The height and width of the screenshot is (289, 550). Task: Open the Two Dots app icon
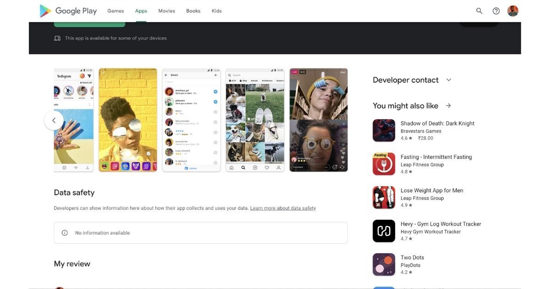[384, 265]
